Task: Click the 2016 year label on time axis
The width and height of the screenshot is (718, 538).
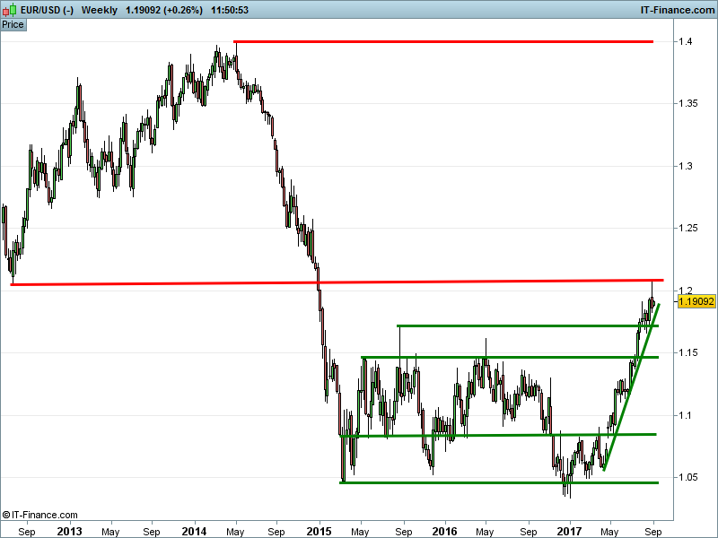Action: [x=444, y=532]
